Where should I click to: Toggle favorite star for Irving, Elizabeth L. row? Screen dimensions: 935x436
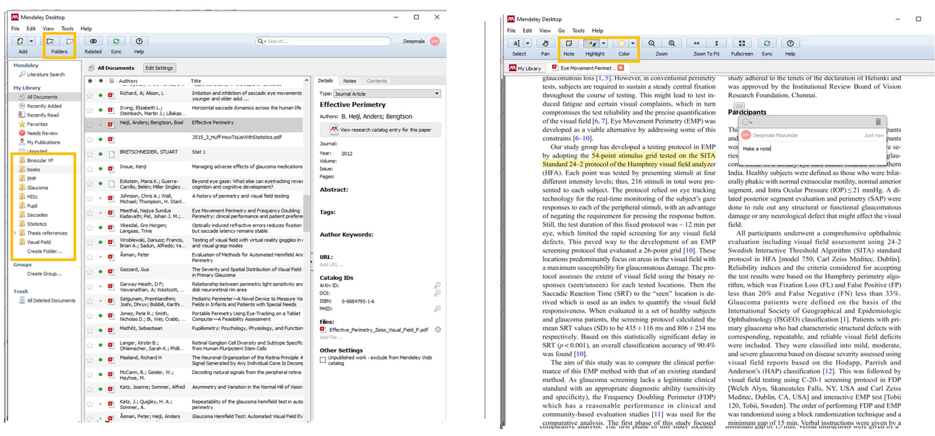[90, 110]
